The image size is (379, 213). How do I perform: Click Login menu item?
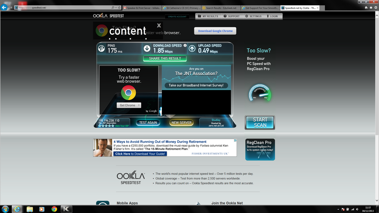click(273, 16)
